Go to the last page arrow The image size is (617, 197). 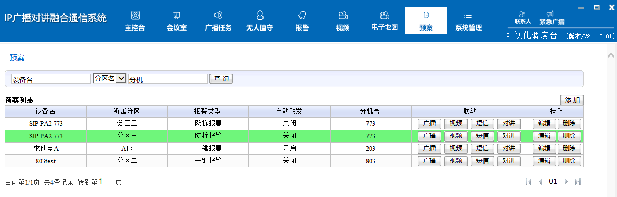pyautogui.click(x=577, y=181)
